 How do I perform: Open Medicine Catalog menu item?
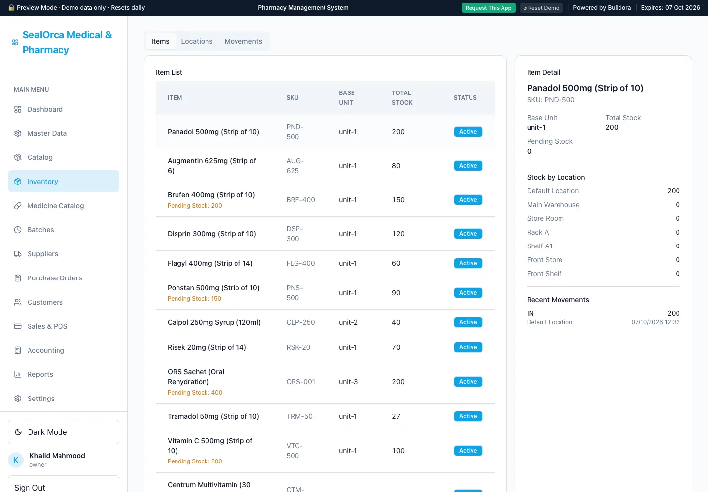click(x=63, y=206)
